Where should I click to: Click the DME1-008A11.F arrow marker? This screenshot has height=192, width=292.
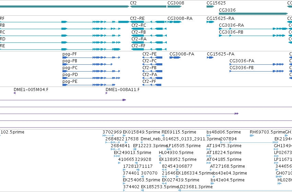(x=106, y=93)
